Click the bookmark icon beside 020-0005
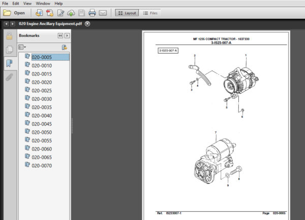This screenshot has width=305, height=220. coord(27,56)
